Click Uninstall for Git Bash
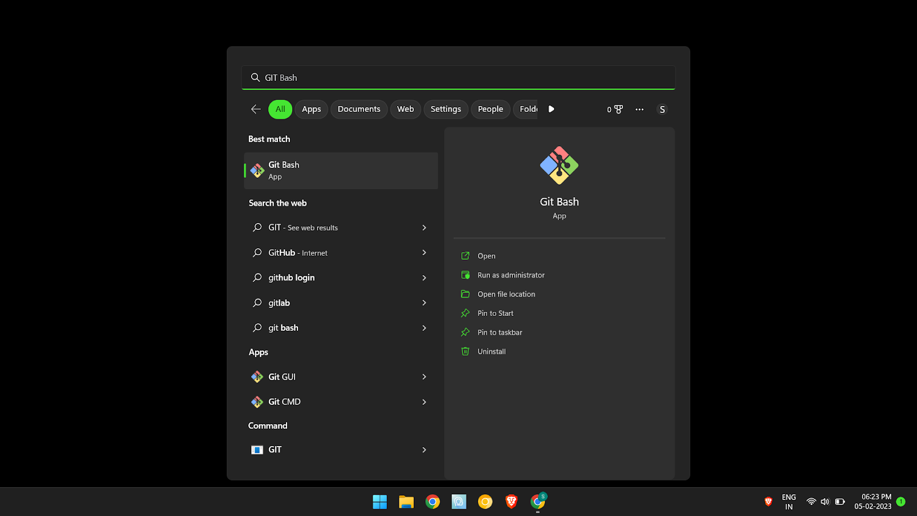 coord(492,351)
